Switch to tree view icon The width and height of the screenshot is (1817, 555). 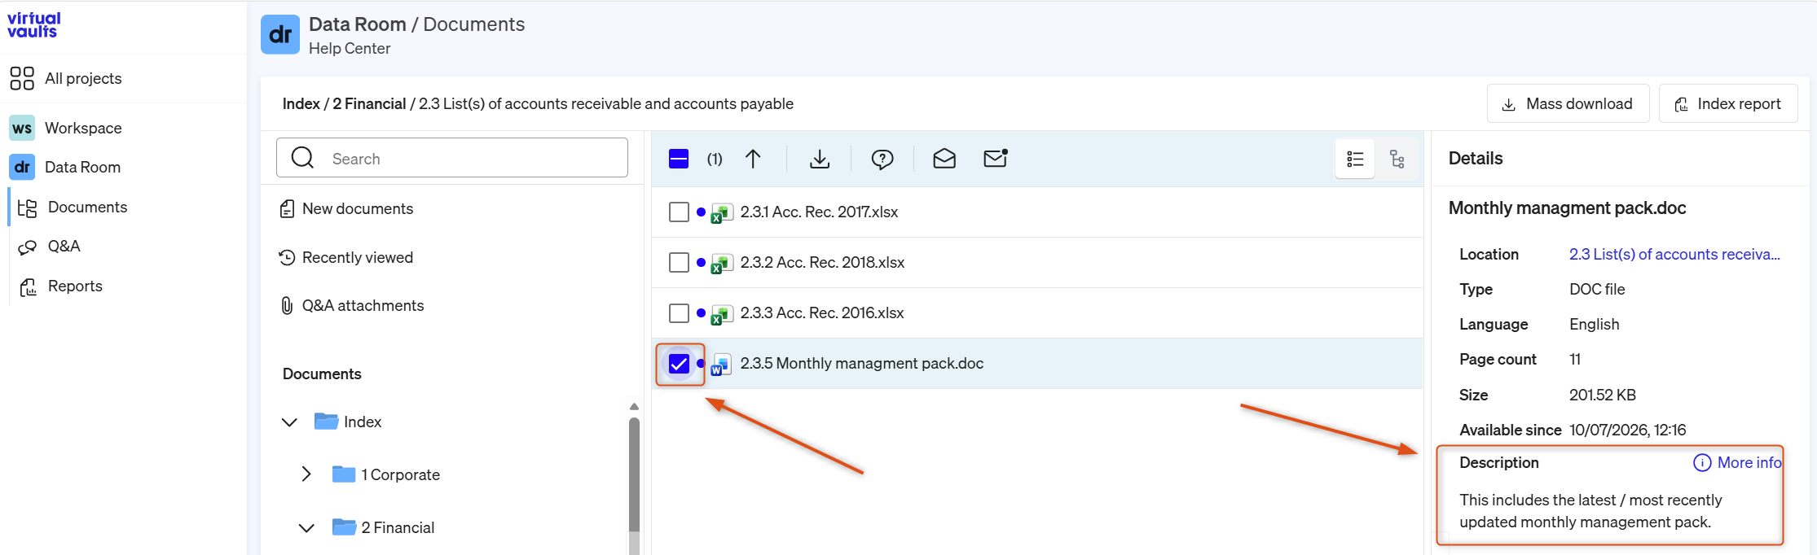pyautogui.click(x=1397, y=159)
